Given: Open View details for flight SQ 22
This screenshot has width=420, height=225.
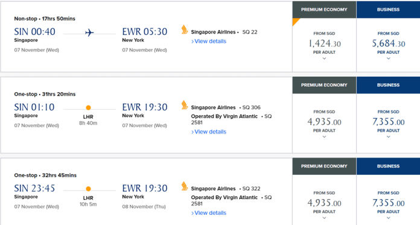Looking at the screenshot, I should pyautogui.click(x=209, y=41).
